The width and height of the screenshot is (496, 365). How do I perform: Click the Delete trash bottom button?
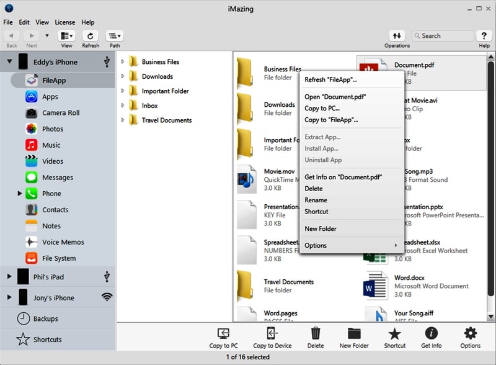tap(316, 338)
